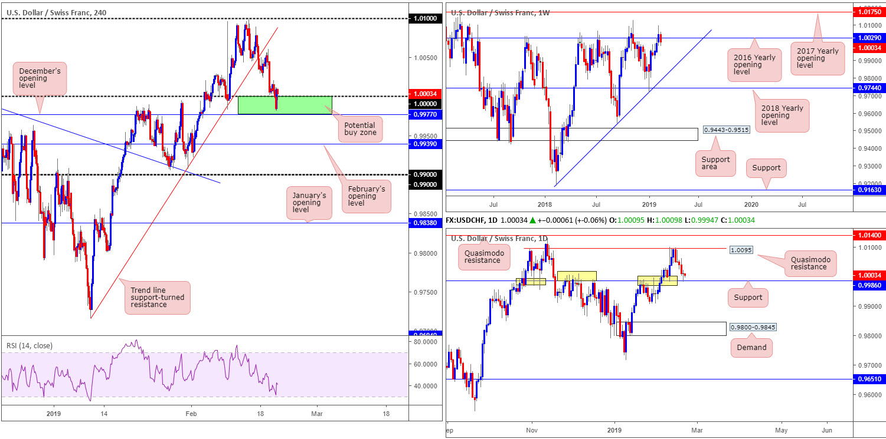Click the 60.0000 RSI scale value

pyautogui.click(x=424, y=364)
